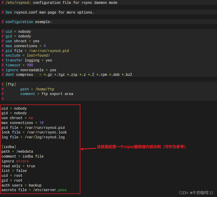The width and height of the screenshot is (217, 197).
Task: Click the 'path = /webdata' line
Action: pyautogui.click(x=17, y=152)
